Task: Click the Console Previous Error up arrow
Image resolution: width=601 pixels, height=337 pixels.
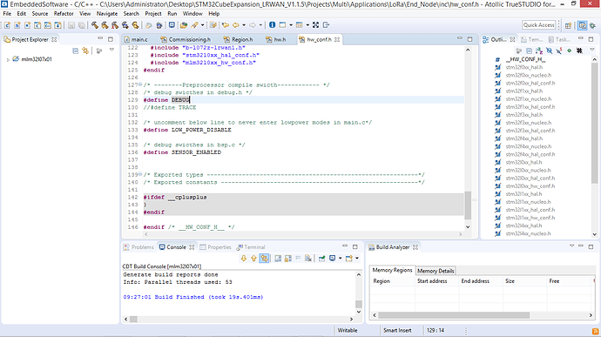Action: tap(253, 259)
